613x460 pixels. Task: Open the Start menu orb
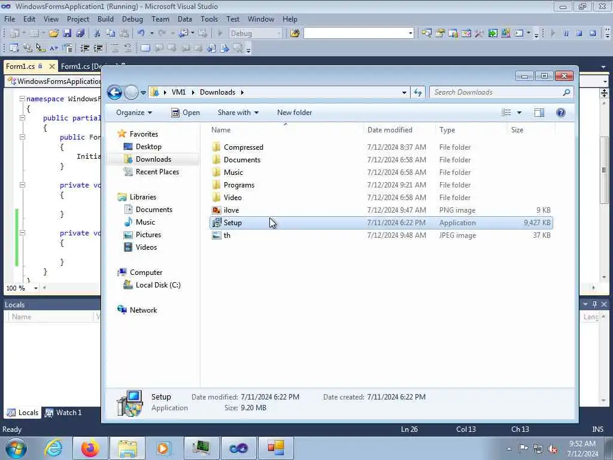(x=16, y=448)
